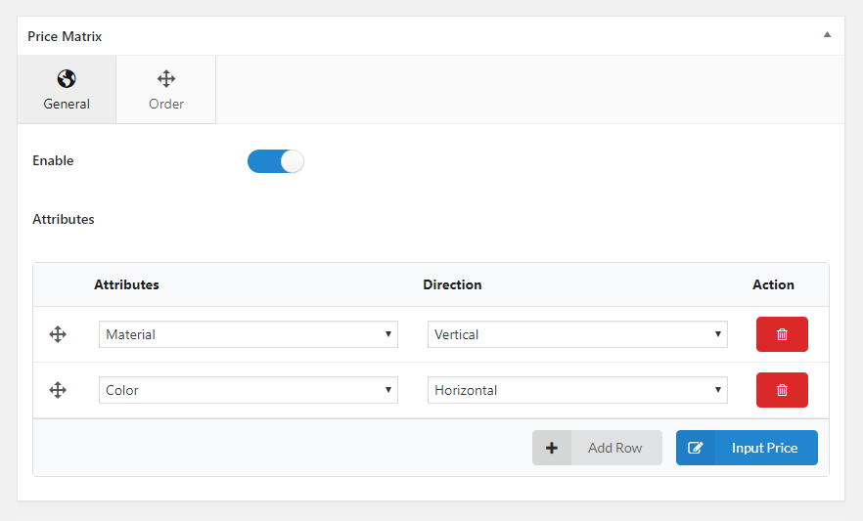Click the plus icon on Add Row
The height and width of the screenshot is (521, 863).
pos(552,448)
